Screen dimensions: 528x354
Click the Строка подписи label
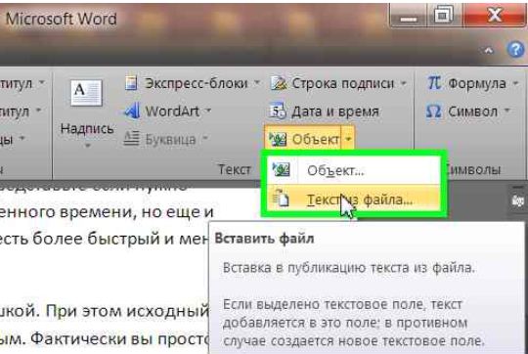pos(343,83)
